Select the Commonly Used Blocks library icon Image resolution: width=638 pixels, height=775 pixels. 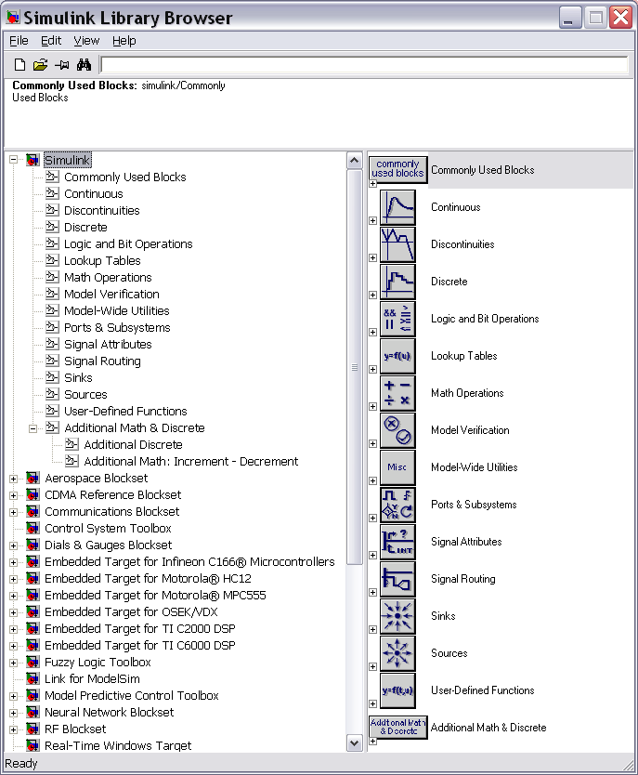(398, 168)
